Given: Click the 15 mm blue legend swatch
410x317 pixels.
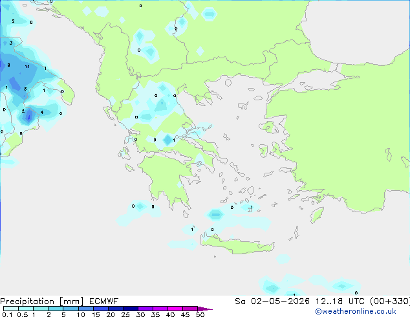Looking at the screenshot, I should click(x=101, y=309).
